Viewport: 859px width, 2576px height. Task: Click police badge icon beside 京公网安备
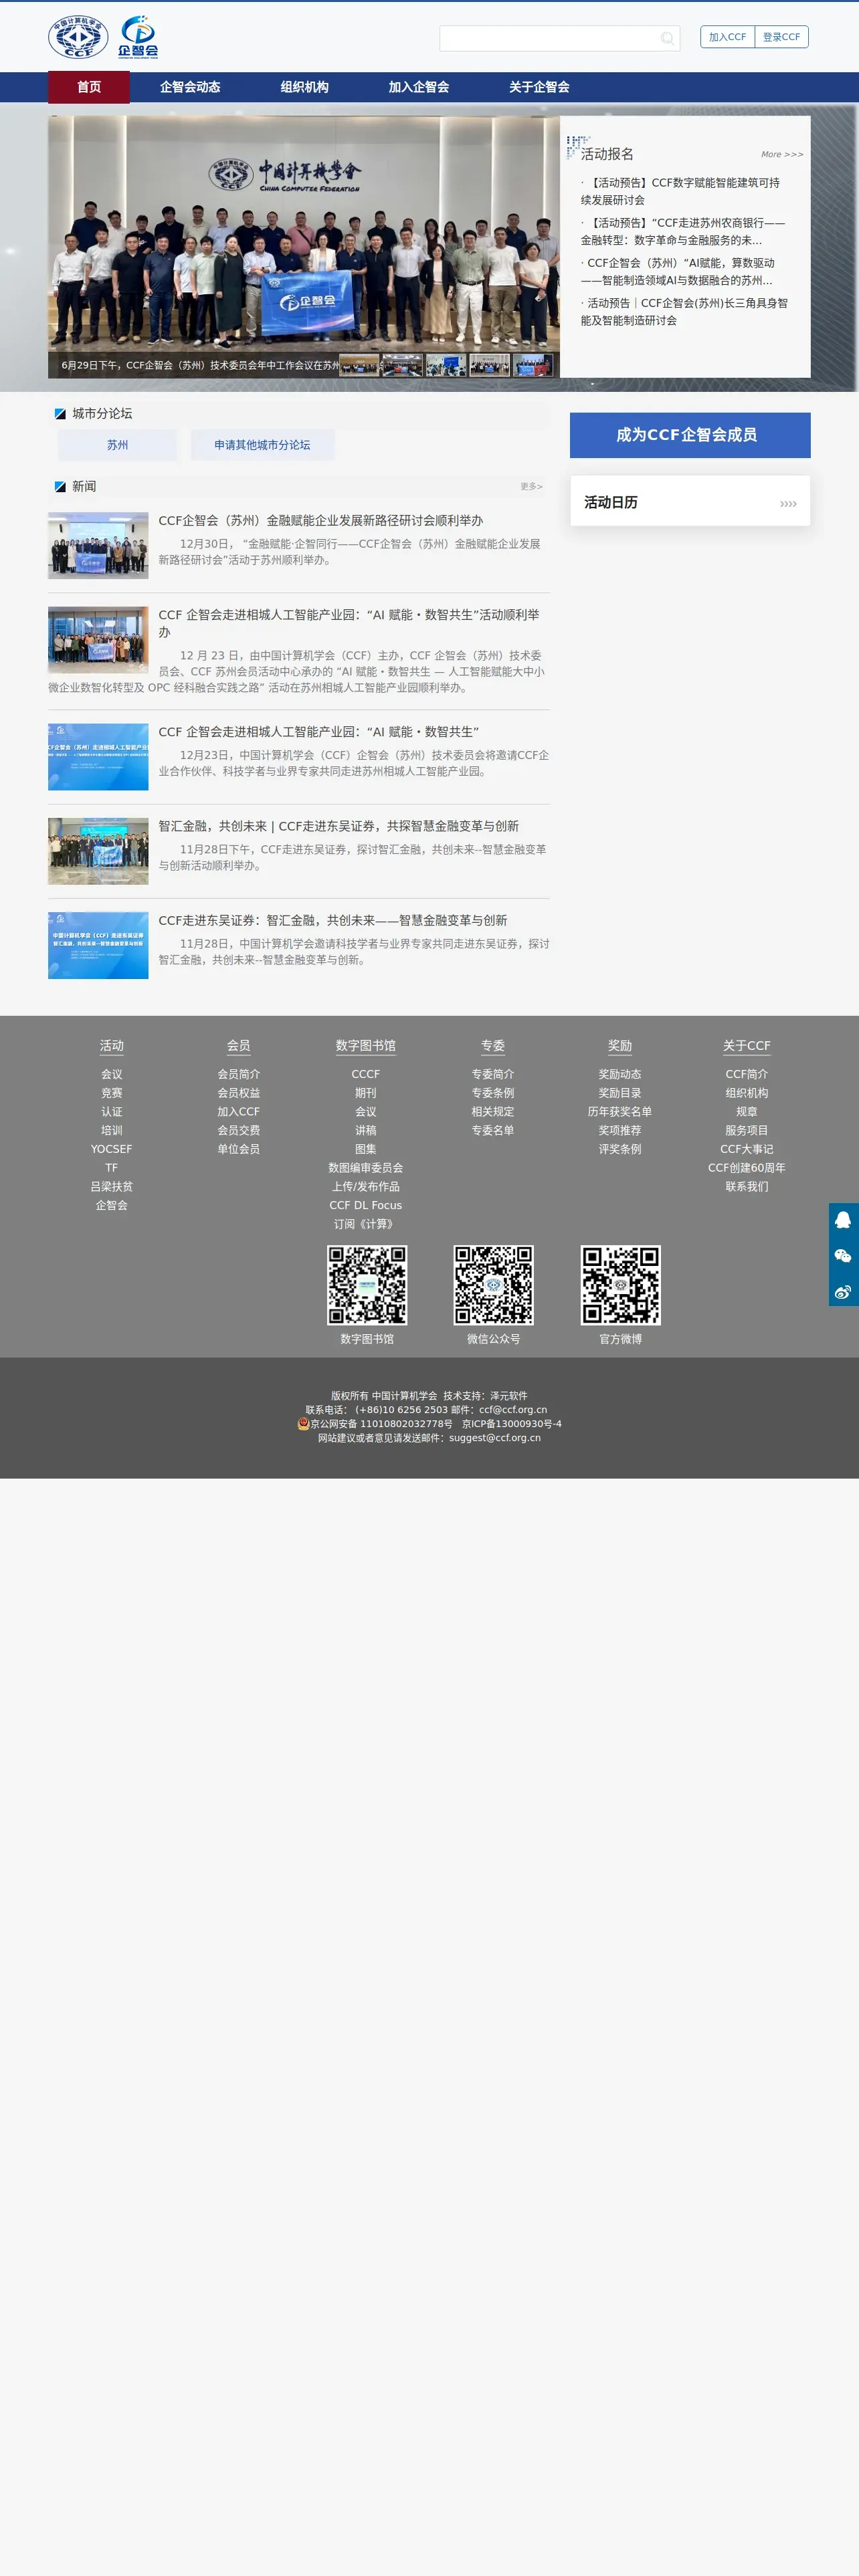303,1423
